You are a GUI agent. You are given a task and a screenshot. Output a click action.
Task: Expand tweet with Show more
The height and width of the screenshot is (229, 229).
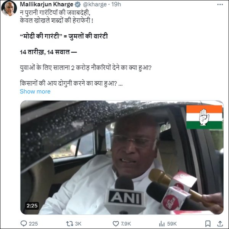[35, 91]
